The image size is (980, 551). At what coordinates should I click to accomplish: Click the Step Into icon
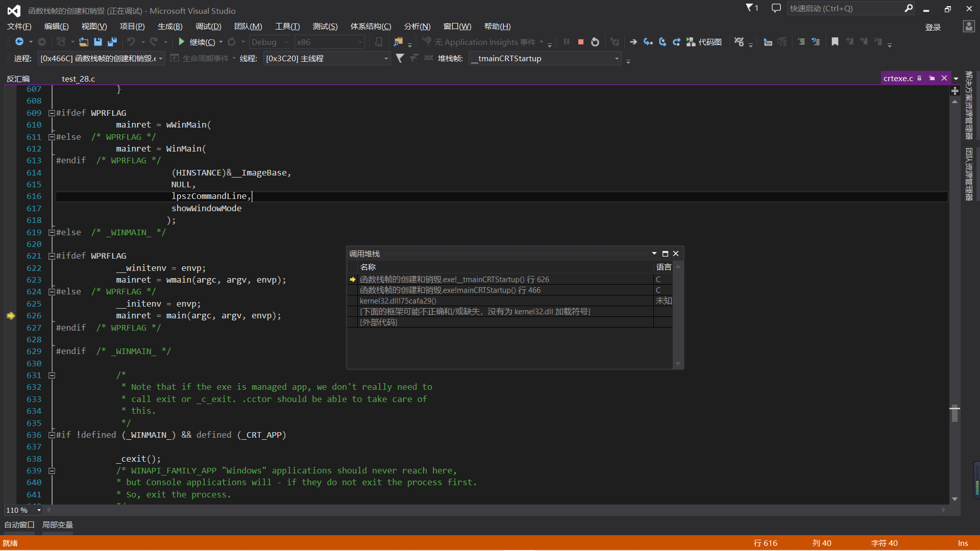(x=648, y=42)
